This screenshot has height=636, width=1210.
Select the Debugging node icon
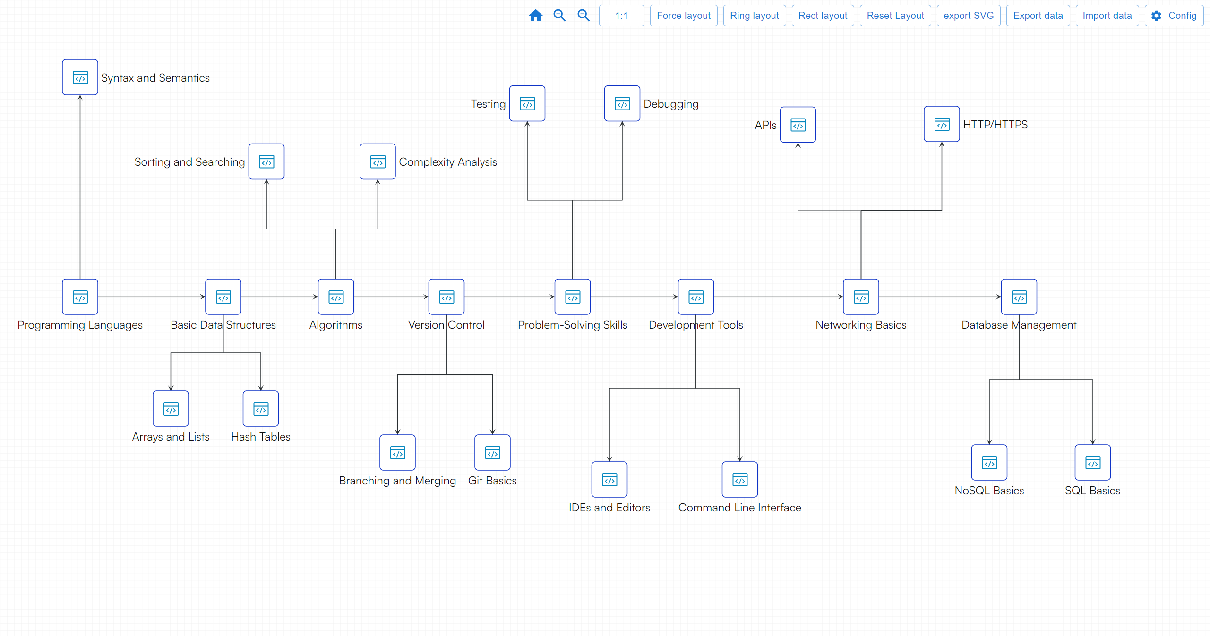[622, 103]
